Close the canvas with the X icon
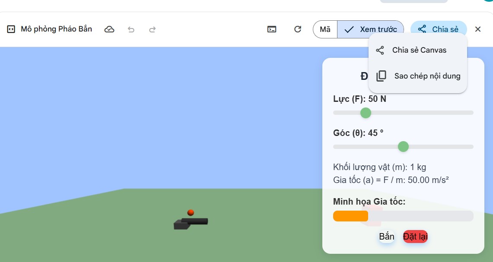 coord(478,29)
